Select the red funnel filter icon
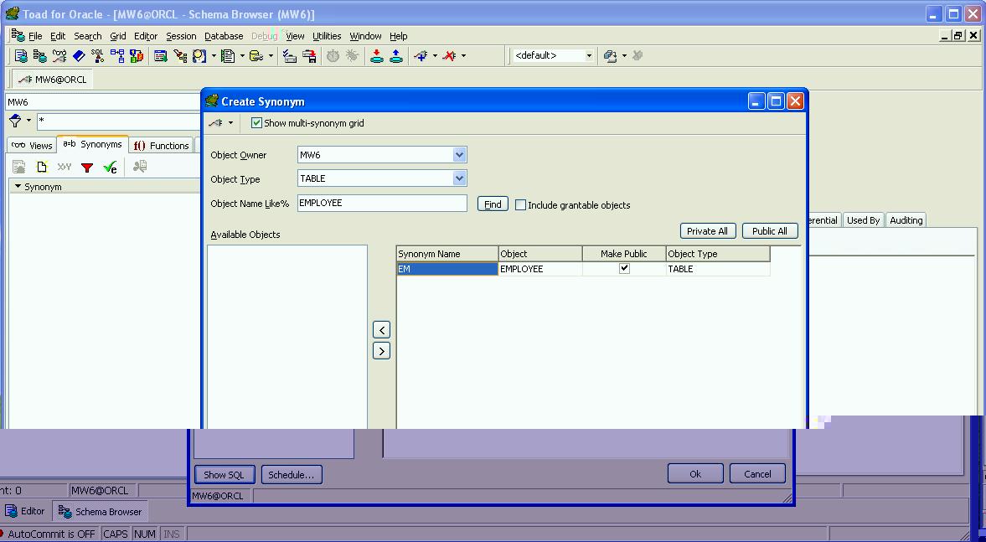This screenshot has height=542, width=986. tap(87, 167)
